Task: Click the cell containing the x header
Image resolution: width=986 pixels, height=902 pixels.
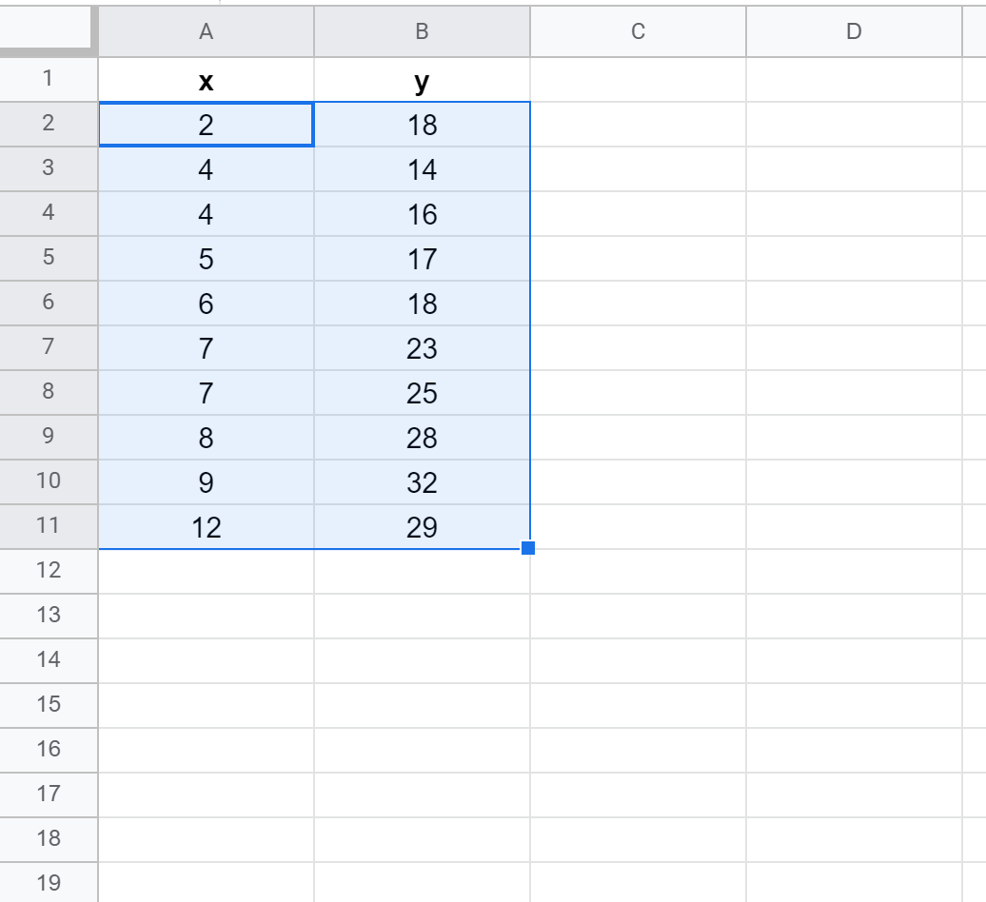Action: click(x=206, y=80)
